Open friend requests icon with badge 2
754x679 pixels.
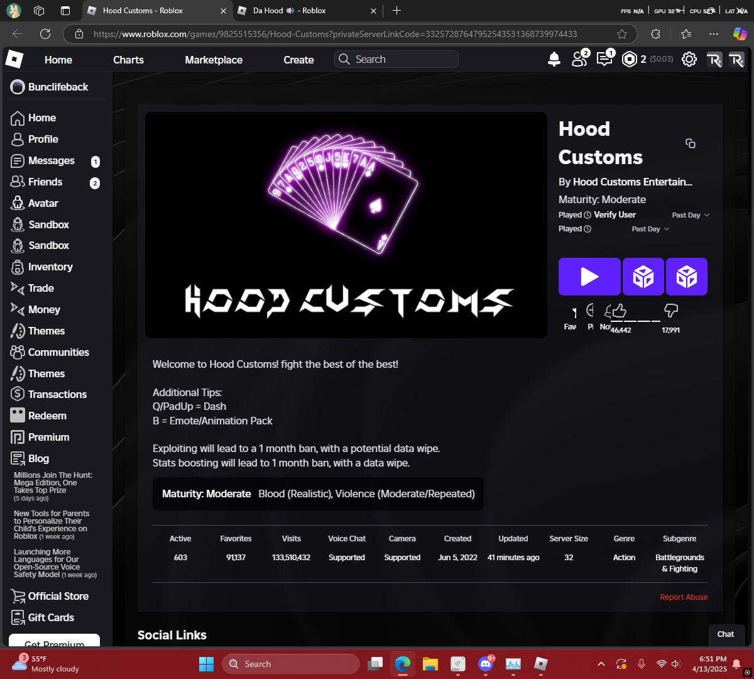coord(579,59)
